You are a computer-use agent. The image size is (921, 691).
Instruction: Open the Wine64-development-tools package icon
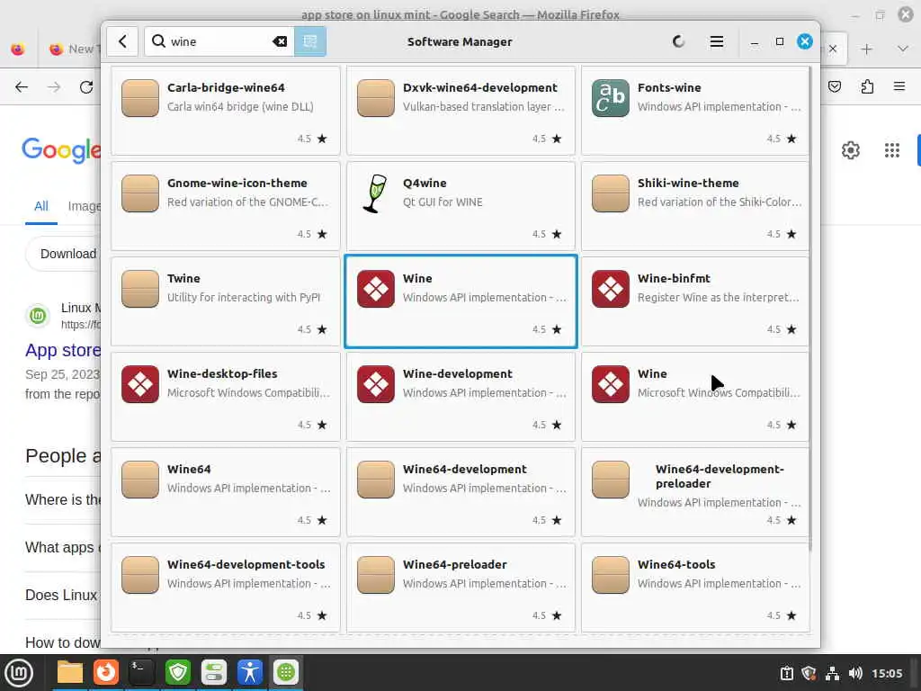(139, 575)
